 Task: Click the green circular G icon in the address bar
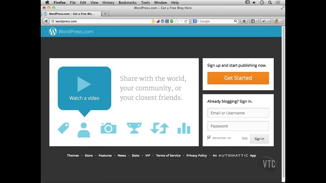coord(172,21)
